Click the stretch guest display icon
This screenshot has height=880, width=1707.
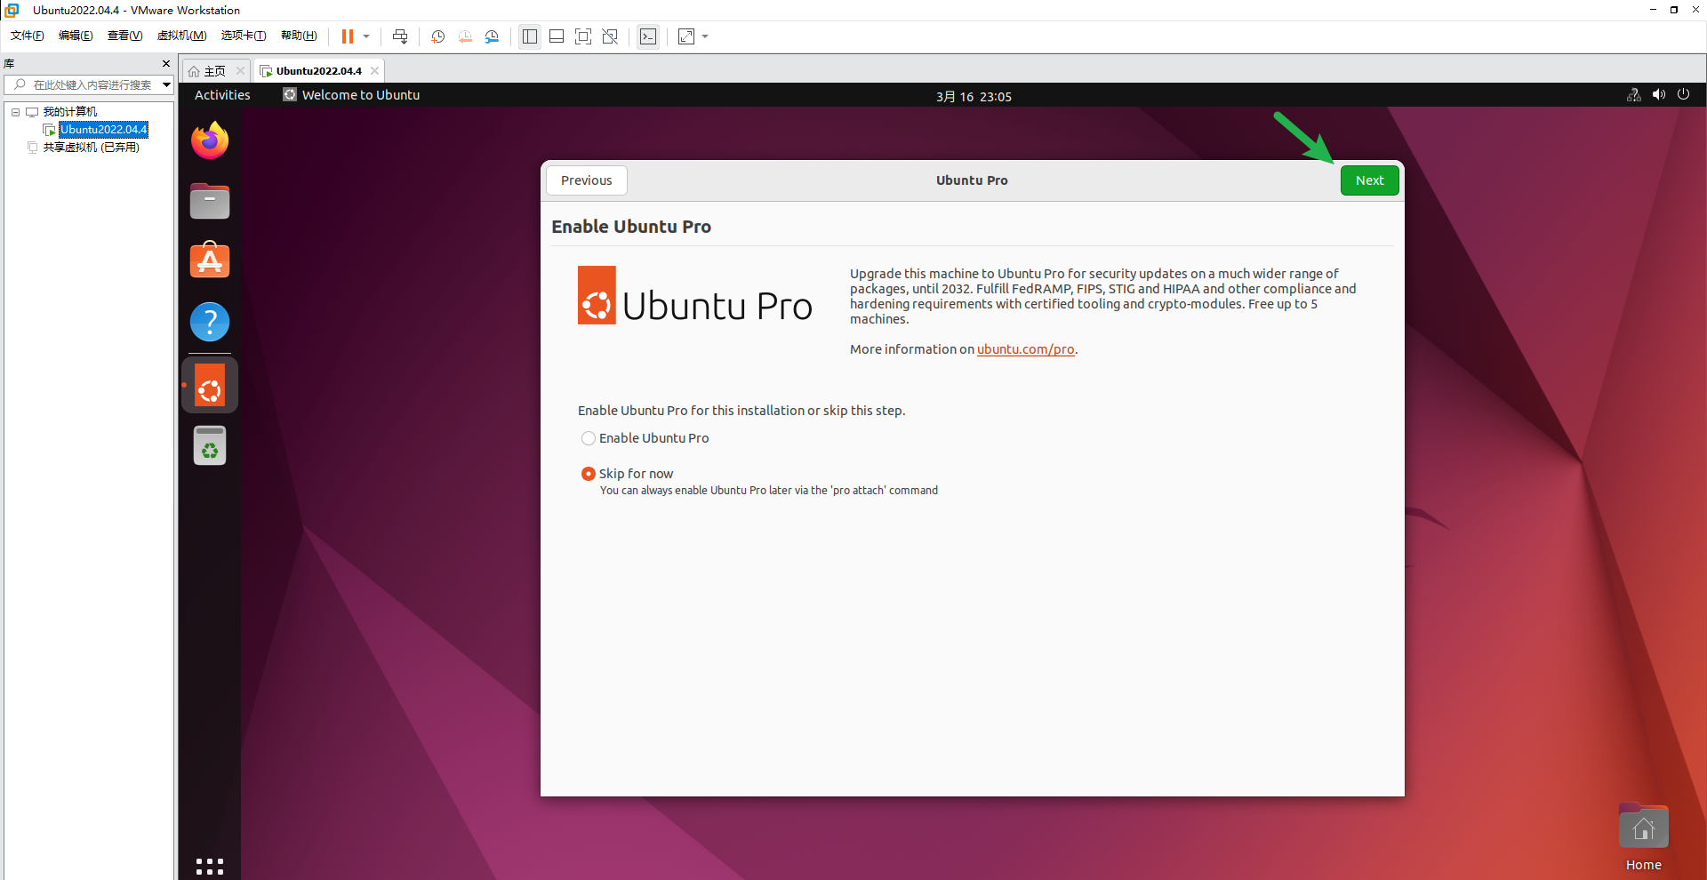point(686,36)
